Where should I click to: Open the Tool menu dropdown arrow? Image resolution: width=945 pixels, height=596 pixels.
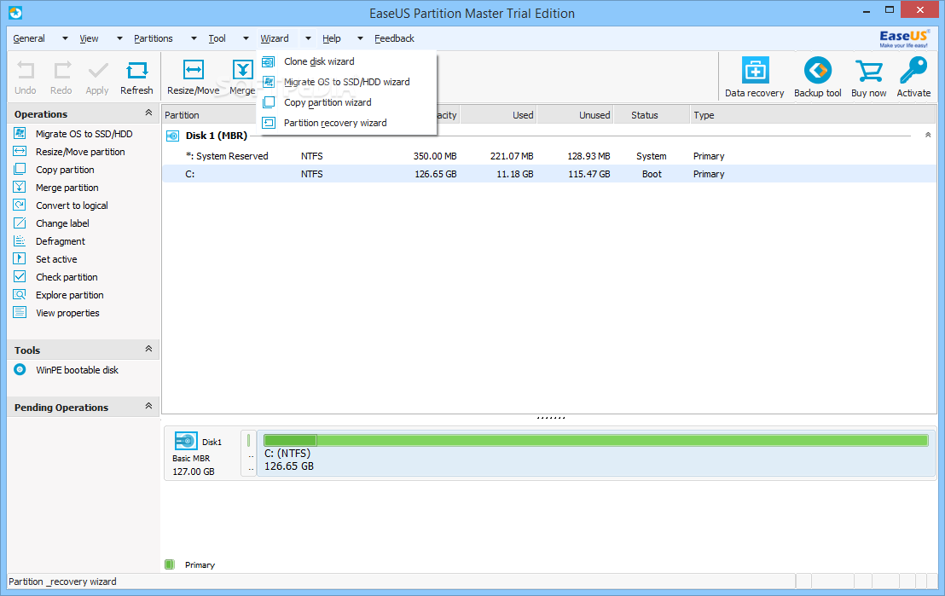coord(246,38)
